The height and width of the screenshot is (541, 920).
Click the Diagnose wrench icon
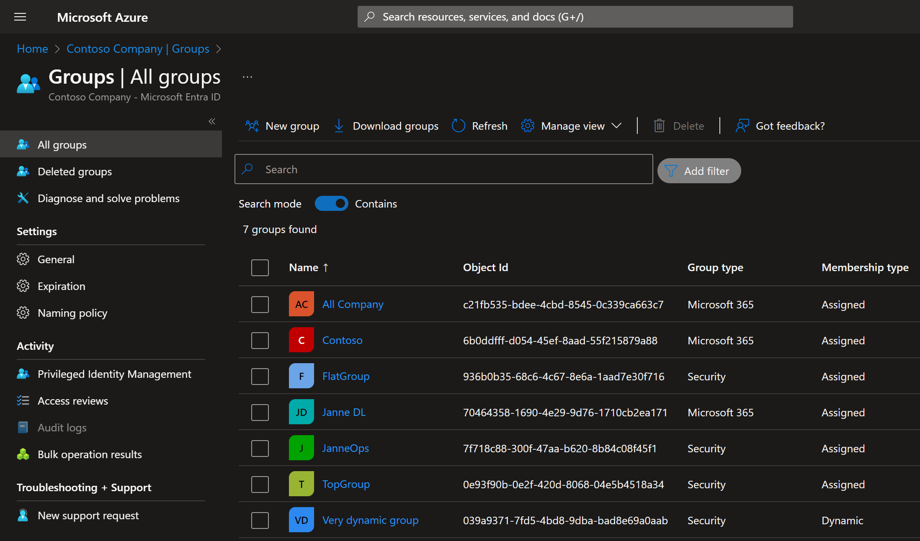click(x=23, y=198)
